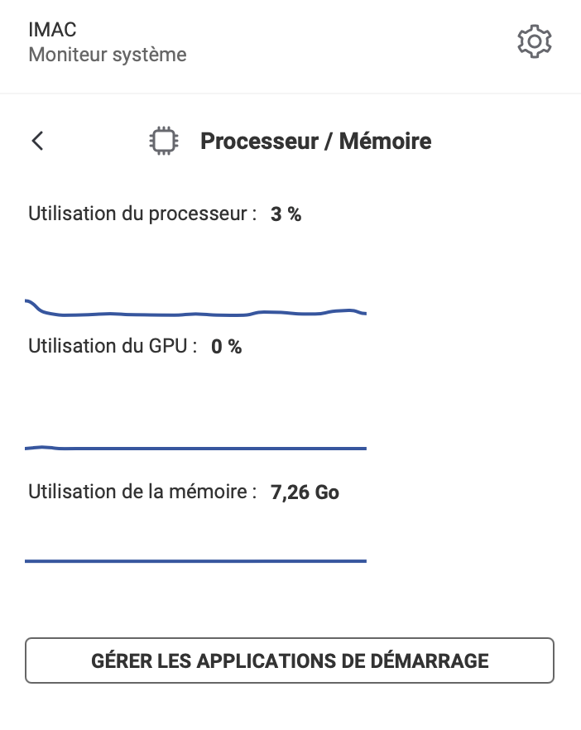Click the 7,26 Go memory value
Image resolution: width=581 pixels, height=730 pixels.
pyautogui.click(x=305, y=492)
